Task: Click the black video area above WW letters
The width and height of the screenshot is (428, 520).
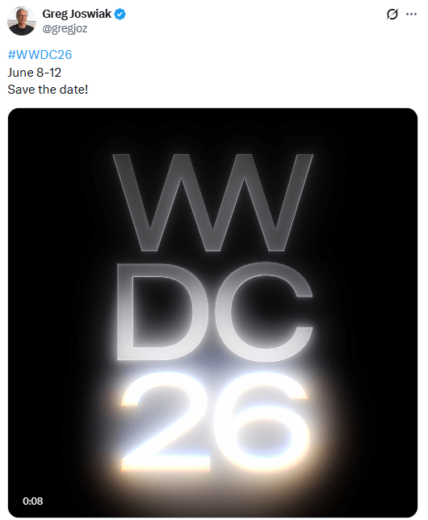Action: point(212,131)
